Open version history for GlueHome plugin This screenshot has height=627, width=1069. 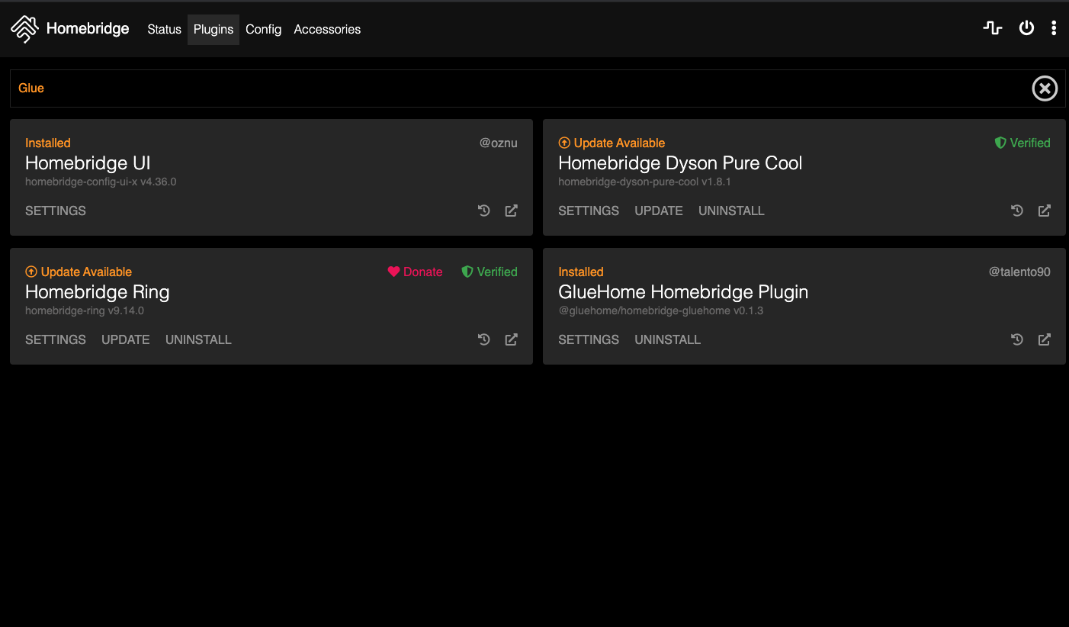point(1017,339)
